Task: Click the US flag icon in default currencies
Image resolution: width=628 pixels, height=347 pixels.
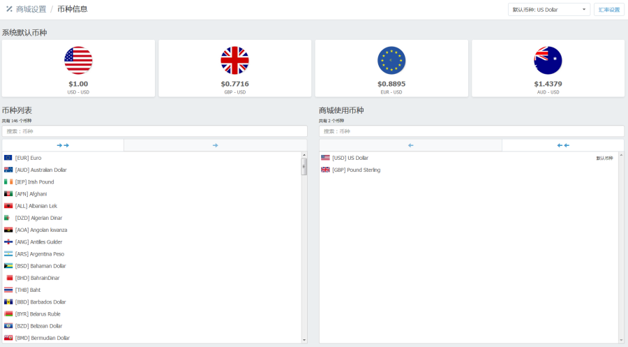Action: point(78,61)
